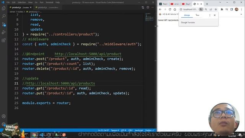Image resolution: width=245 pixels, height=138 pixels.
Task: Open the editor More Actions menu
Action: [x=153, y=7]
